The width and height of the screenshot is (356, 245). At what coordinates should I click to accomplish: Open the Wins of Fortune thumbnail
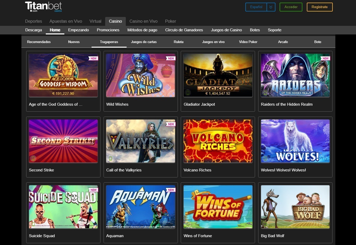coord(218,207)
